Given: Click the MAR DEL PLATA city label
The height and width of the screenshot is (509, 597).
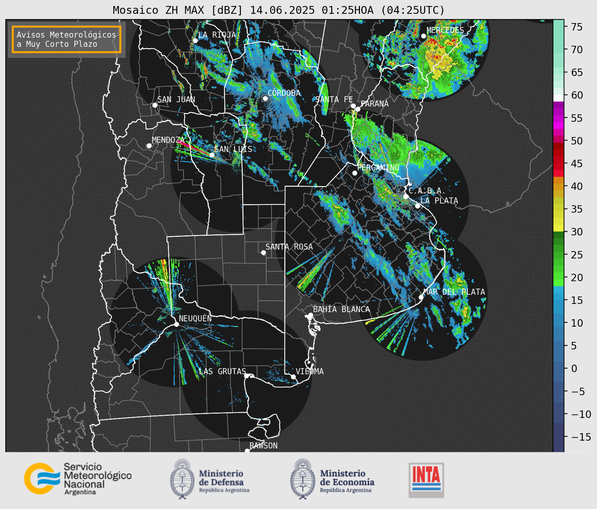Looking at the screenshot, I should point(454,292).
